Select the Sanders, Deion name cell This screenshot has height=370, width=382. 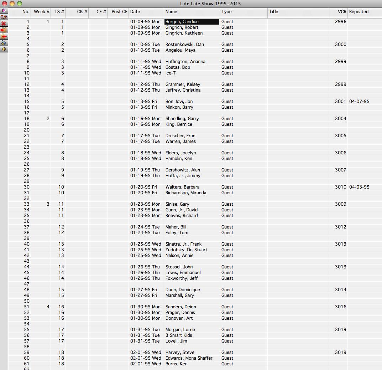192,307
